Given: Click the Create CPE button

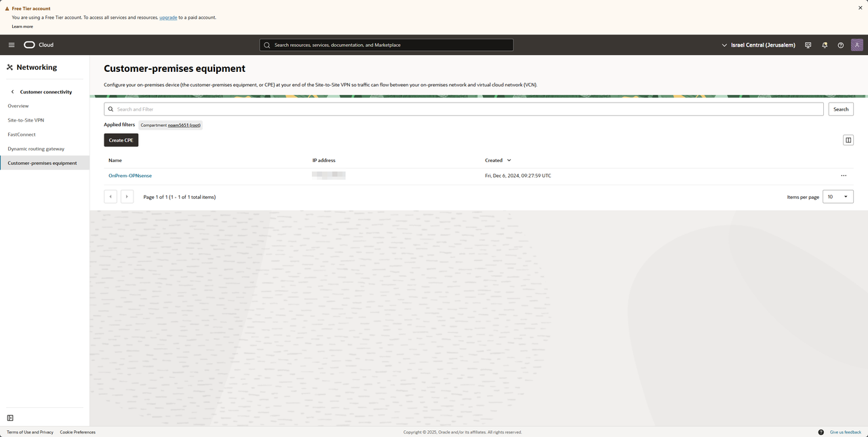Looking at the screenshot, I should 121,140.
